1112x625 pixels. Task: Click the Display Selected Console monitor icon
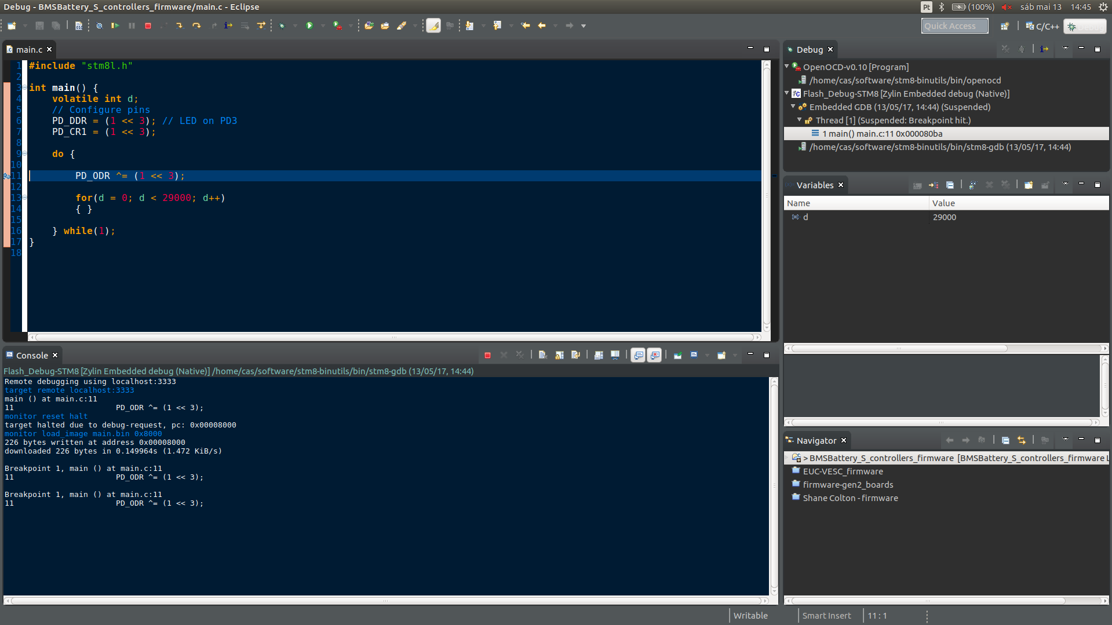pos(694,355)
